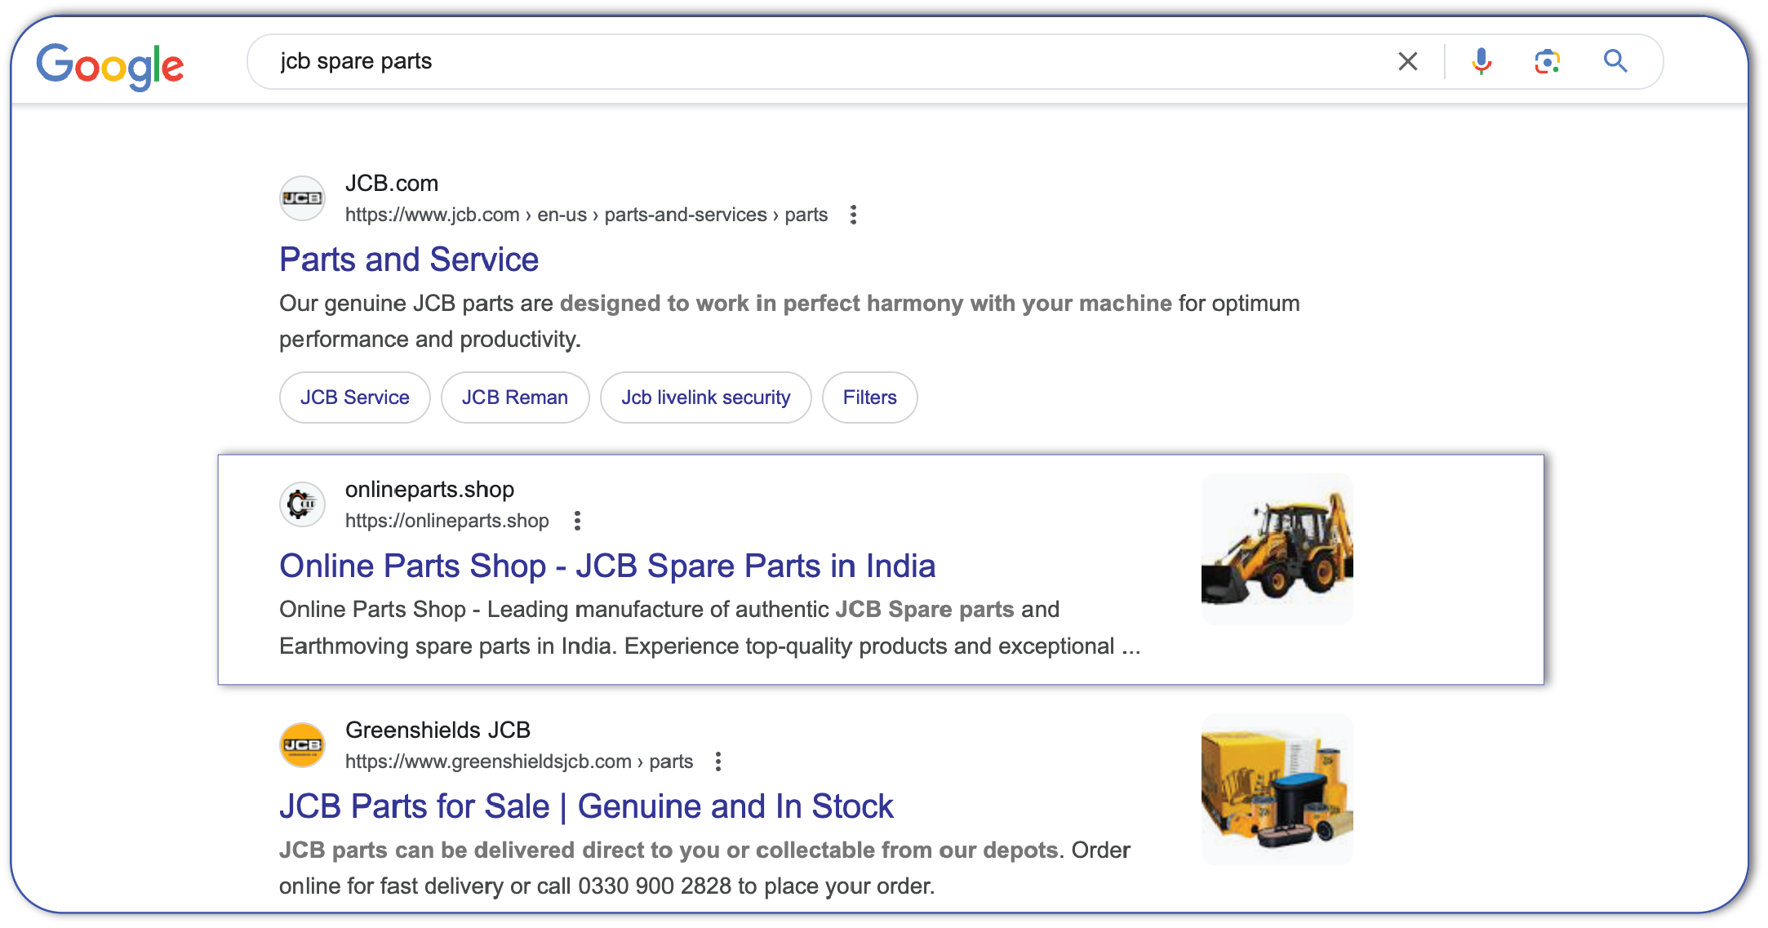The image size is (1768, 928).
Task: Click the Google logo
Action: (x=110, y=65)
